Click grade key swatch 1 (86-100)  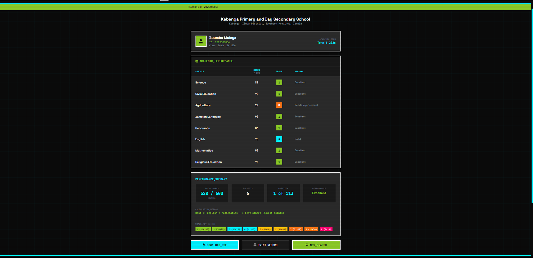point(203,229)
